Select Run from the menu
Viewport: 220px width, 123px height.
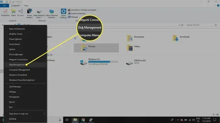pyautogui.click(x=11, y=107)
